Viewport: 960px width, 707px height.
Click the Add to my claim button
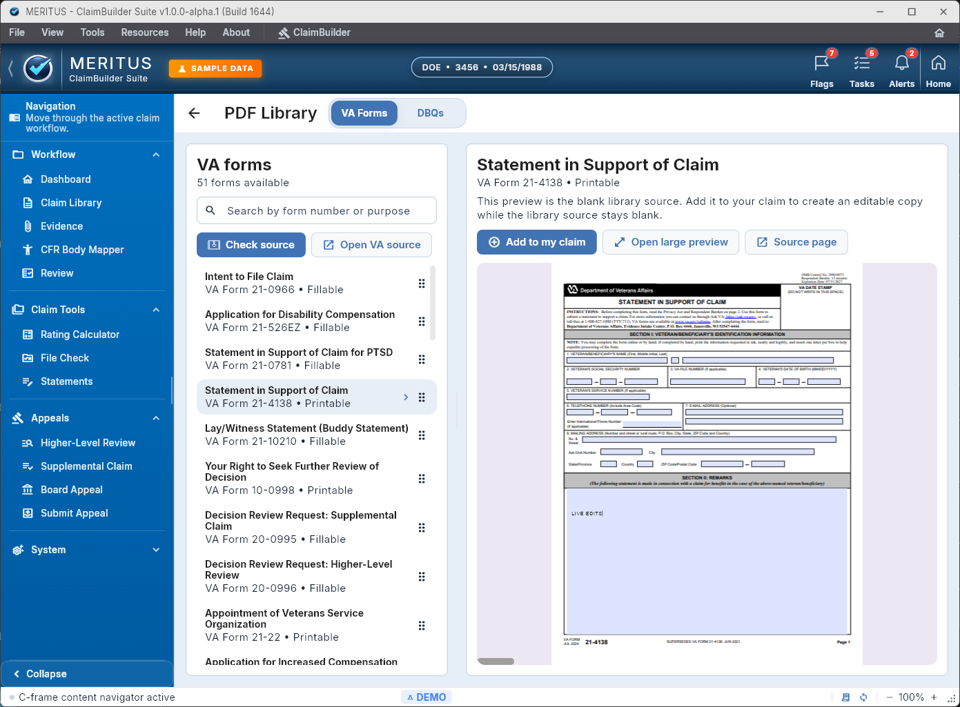(536, 242)
